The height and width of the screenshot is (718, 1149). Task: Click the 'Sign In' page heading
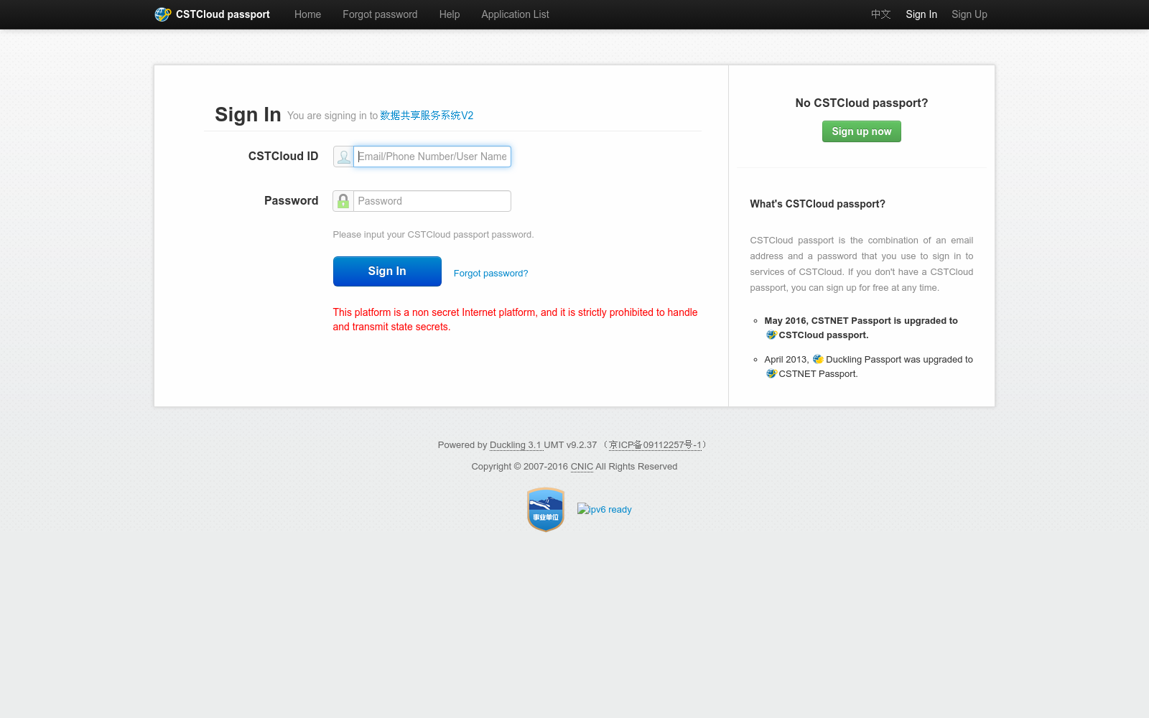point(248,114)
